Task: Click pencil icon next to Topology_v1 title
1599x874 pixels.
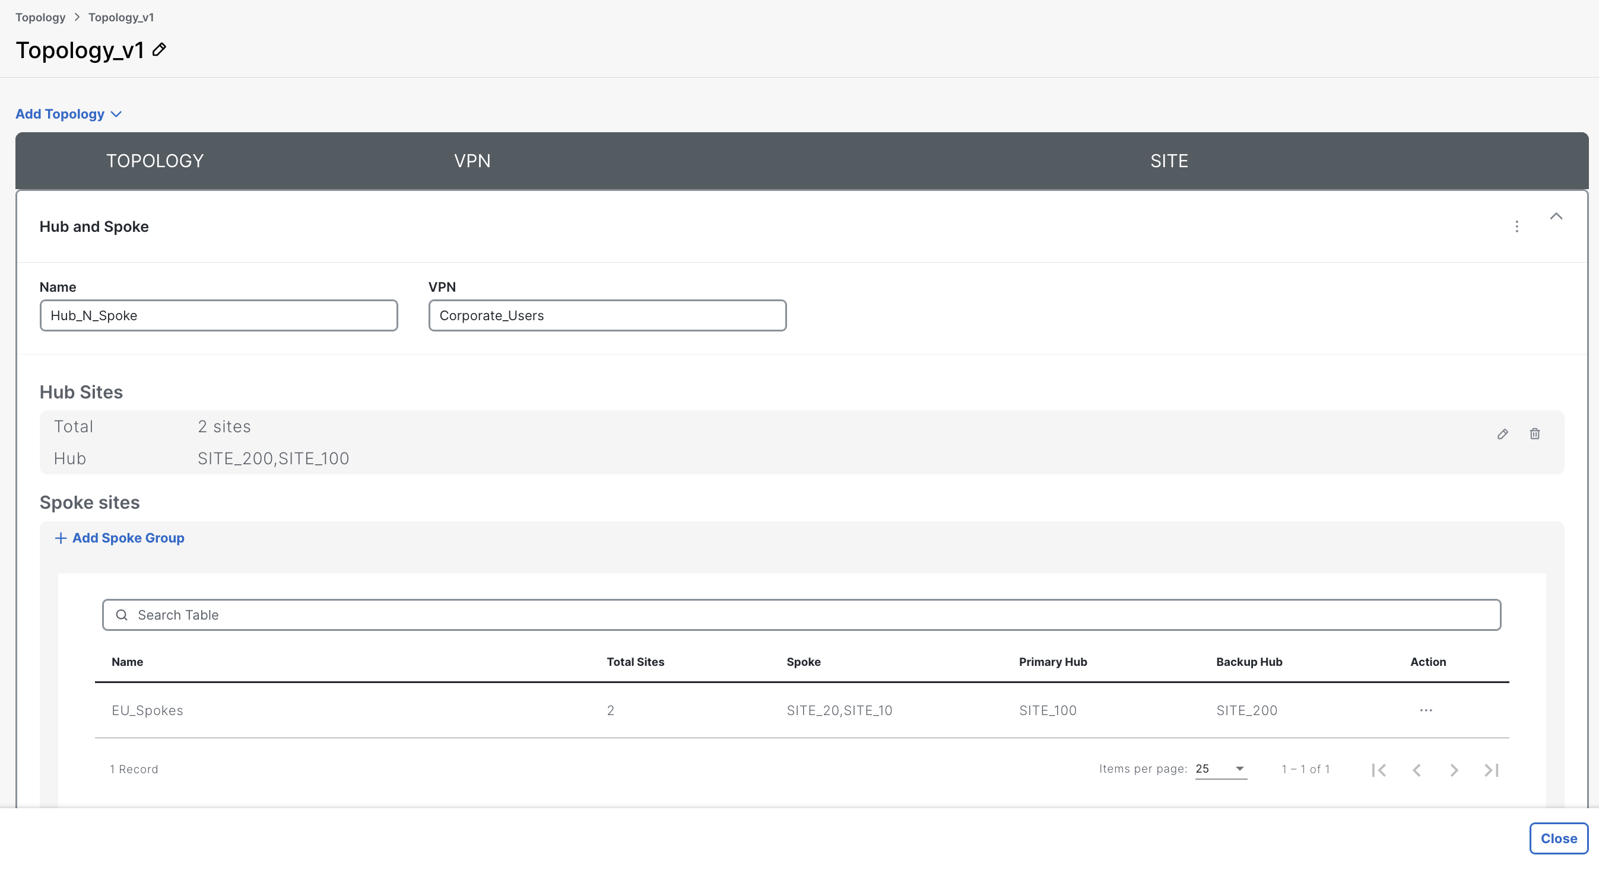Action: pos(160,50)
